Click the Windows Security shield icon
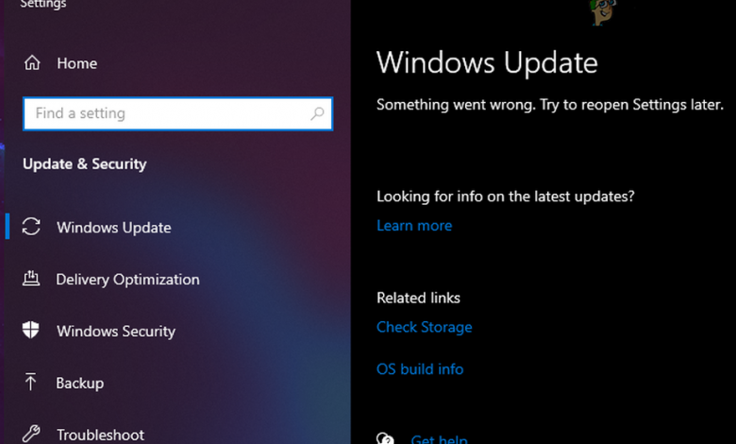The image size is (736, 444). (x=31, y=331)
